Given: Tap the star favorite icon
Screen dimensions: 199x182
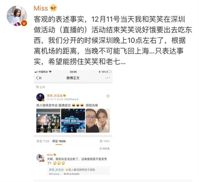Looking at the screenshot, I should pyautogui.click(x=108, y=96).
